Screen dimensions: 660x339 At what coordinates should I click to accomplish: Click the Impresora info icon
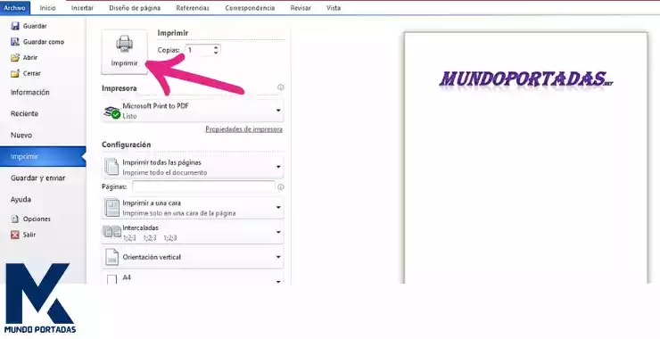click(x=281, y=87)
